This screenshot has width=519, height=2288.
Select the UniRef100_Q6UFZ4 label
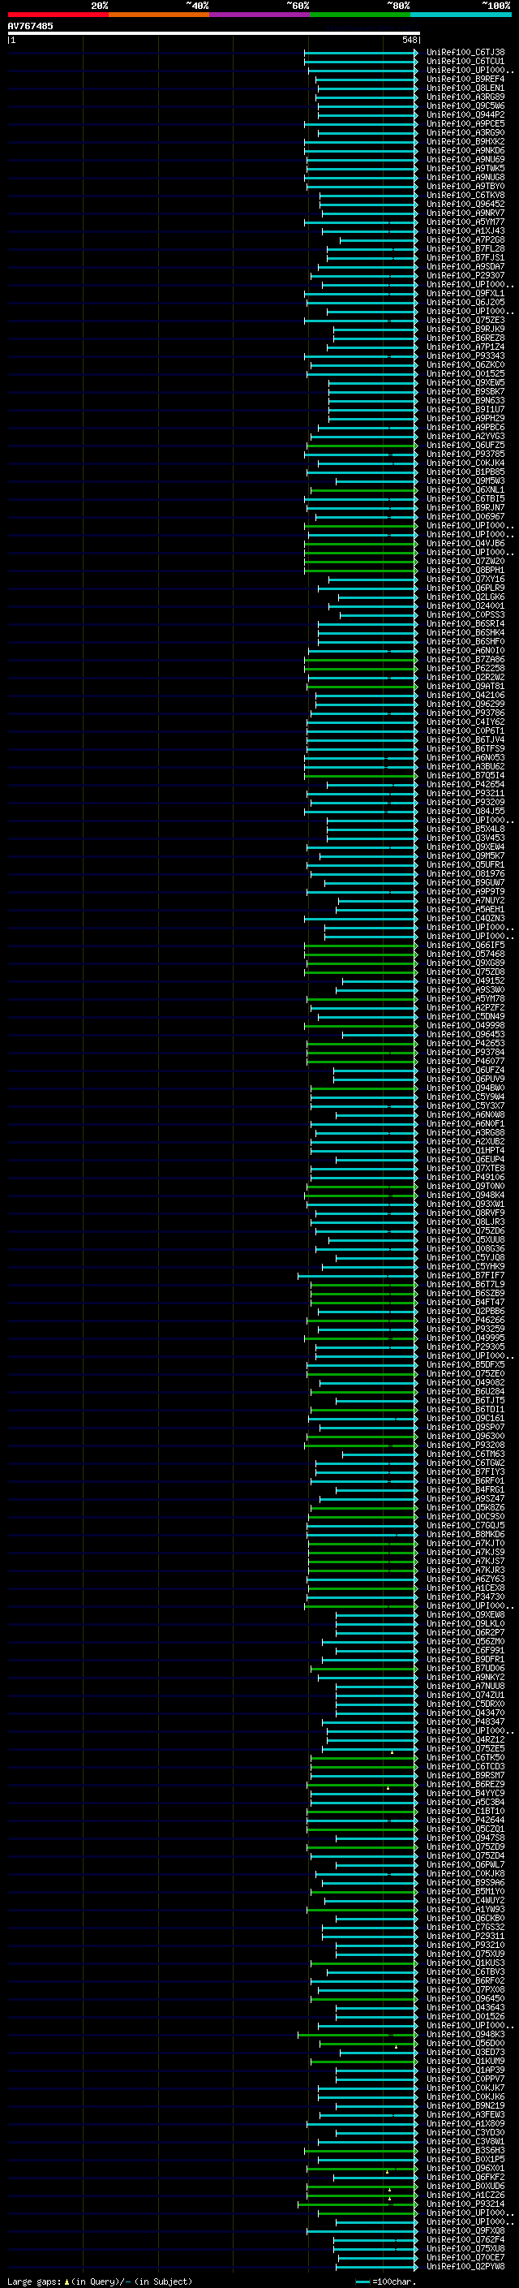point(465,1071)
